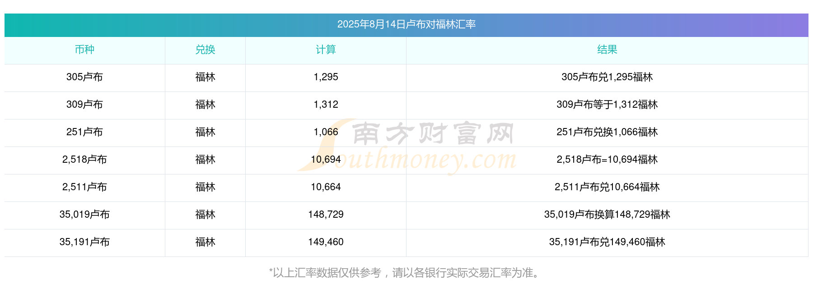Select the calculated value 1,295

(326, 77)
